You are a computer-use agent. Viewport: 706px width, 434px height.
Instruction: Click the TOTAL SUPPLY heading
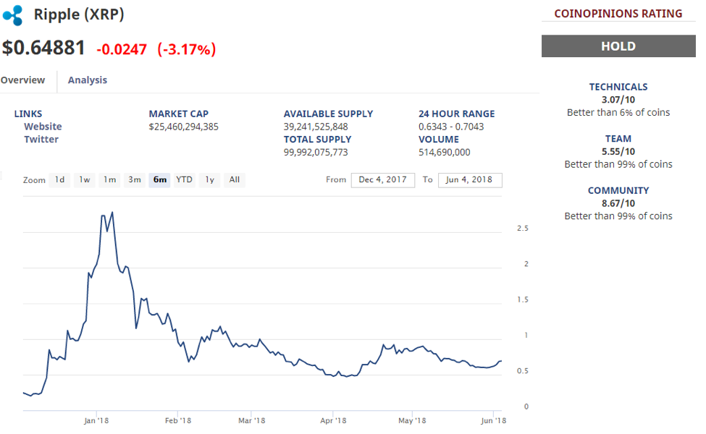317,140
